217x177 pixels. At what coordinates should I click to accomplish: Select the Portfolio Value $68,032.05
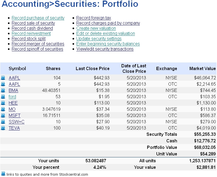[x=205, y=147]
